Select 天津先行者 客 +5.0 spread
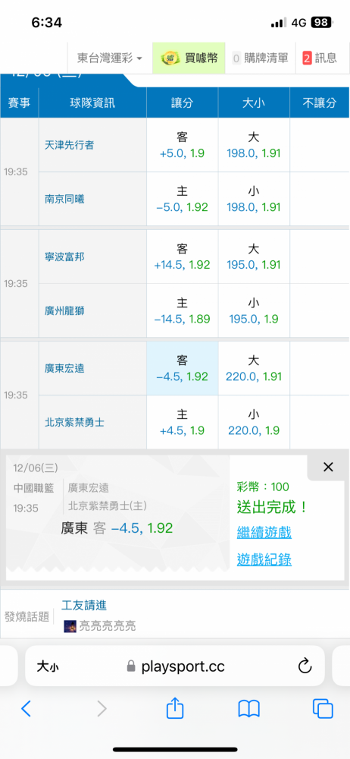The image size is (350, 759). pos(183,145)
